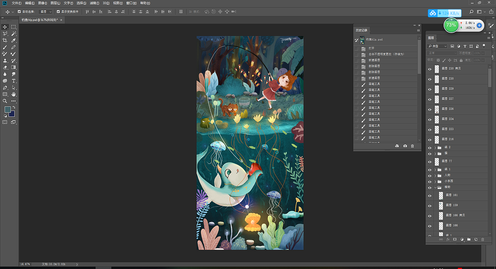Toggle 自动选择 checkbox
The width and height of the screenshot is (496, 269).
coord(19,12)
